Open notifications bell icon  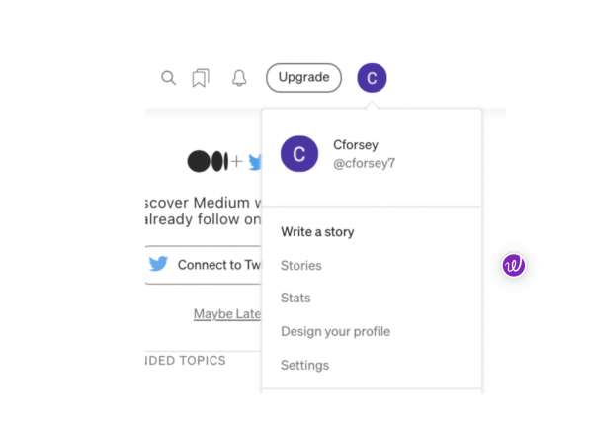click(x=239, y=78)
